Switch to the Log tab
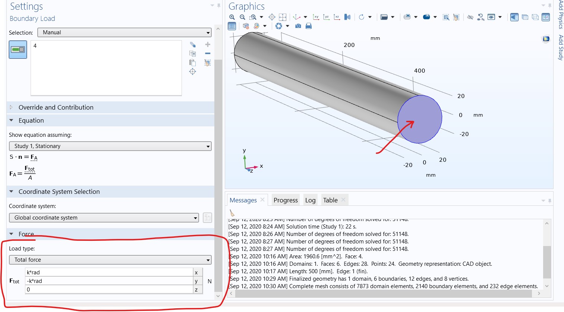Image resolution: width=564 pixels, height=312 pixels. (x=310, y=200)
